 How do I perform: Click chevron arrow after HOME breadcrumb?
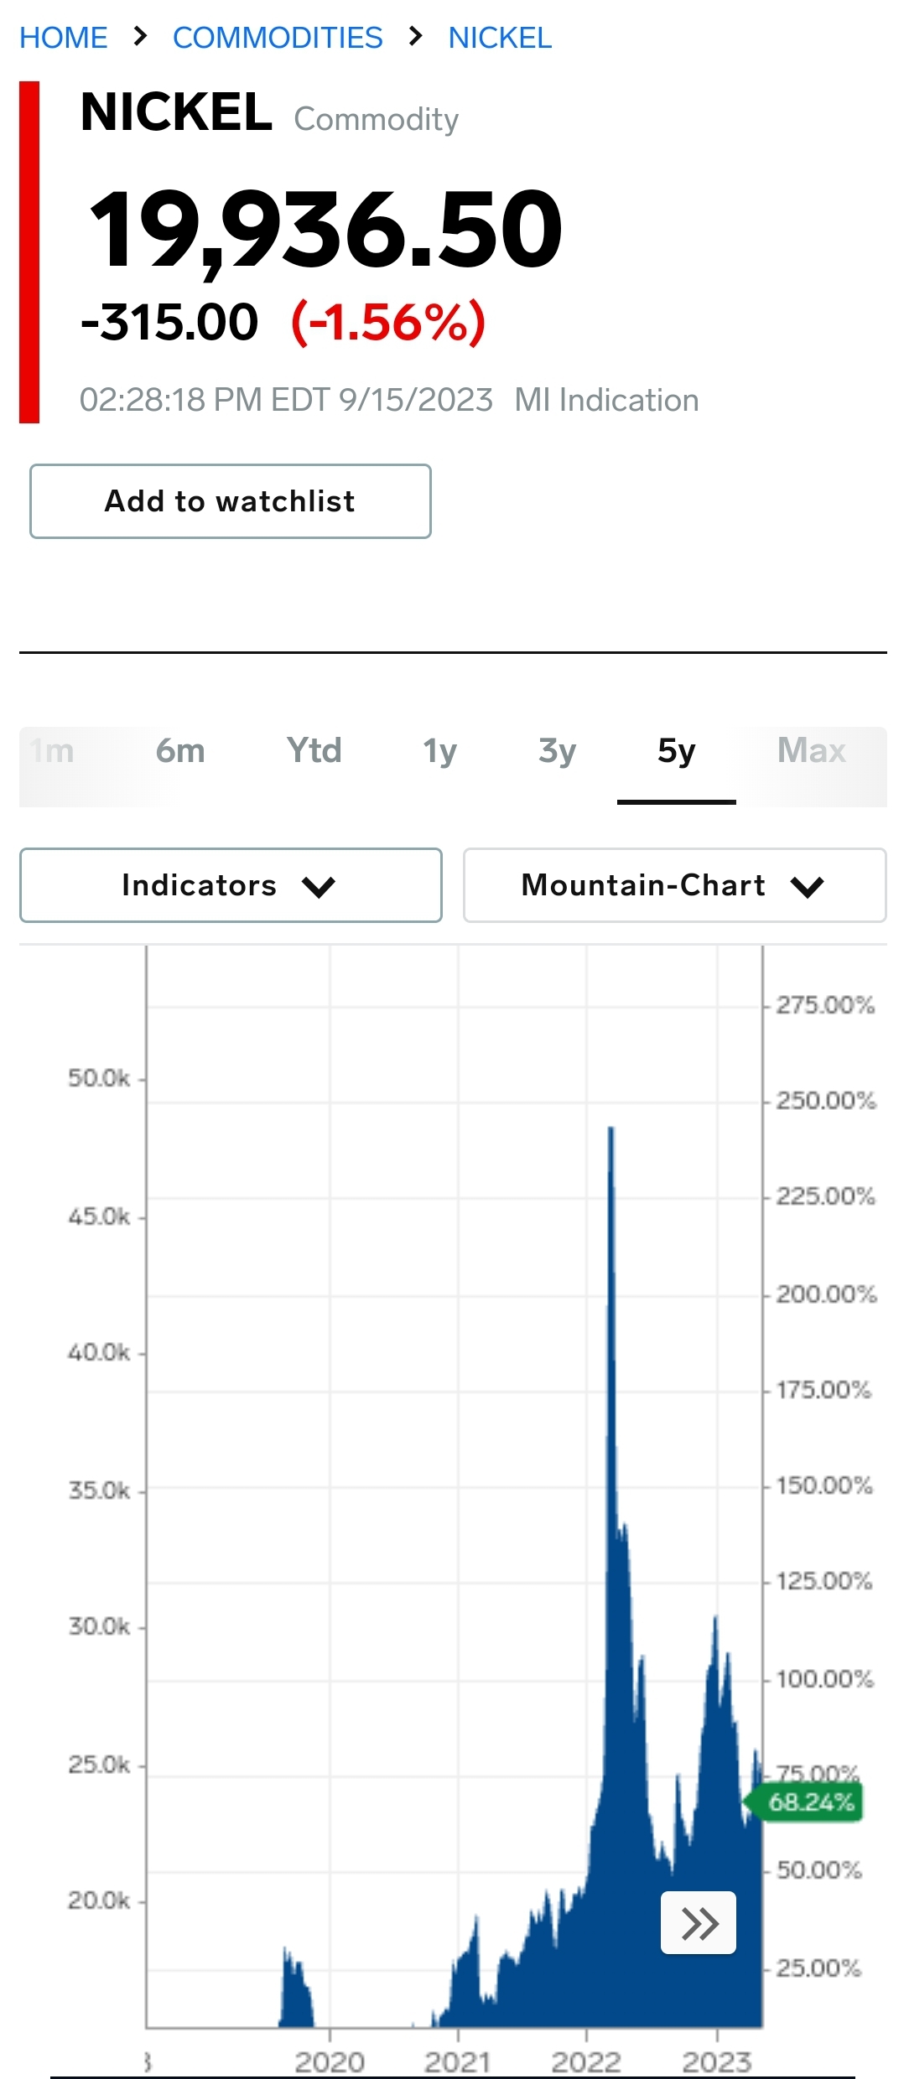[140, 37]
